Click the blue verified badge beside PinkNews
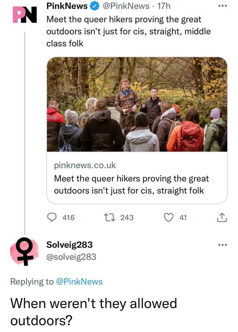The image size is (238, 332). click(x=94, y=6)
